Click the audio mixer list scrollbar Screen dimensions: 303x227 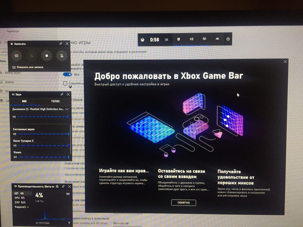pos(71,139)
